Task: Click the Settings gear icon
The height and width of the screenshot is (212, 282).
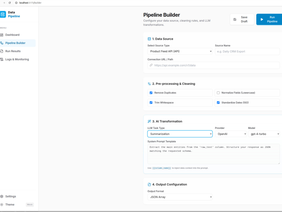Action: point(2,196)
